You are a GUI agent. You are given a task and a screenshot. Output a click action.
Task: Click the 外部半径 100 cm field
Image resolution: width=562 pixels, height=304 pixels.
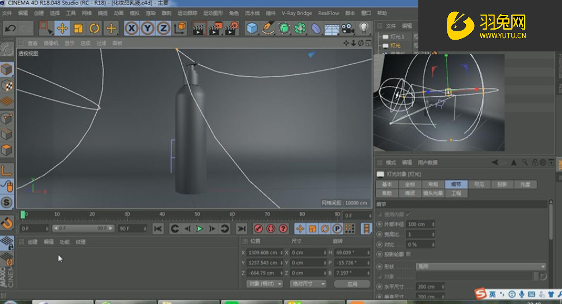tap(421, 224)
